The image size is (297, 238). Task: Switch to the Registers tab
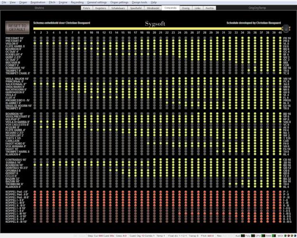coord(101,9)
